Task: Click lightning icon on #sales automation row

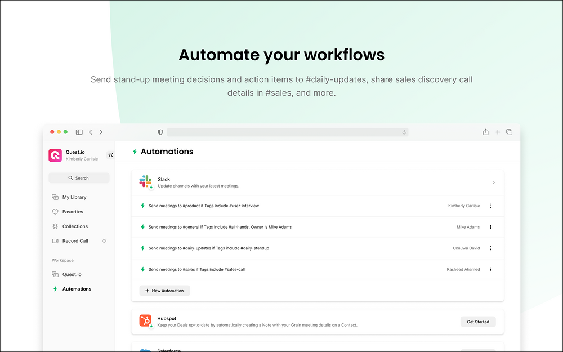Action: (x=142, y=269)
